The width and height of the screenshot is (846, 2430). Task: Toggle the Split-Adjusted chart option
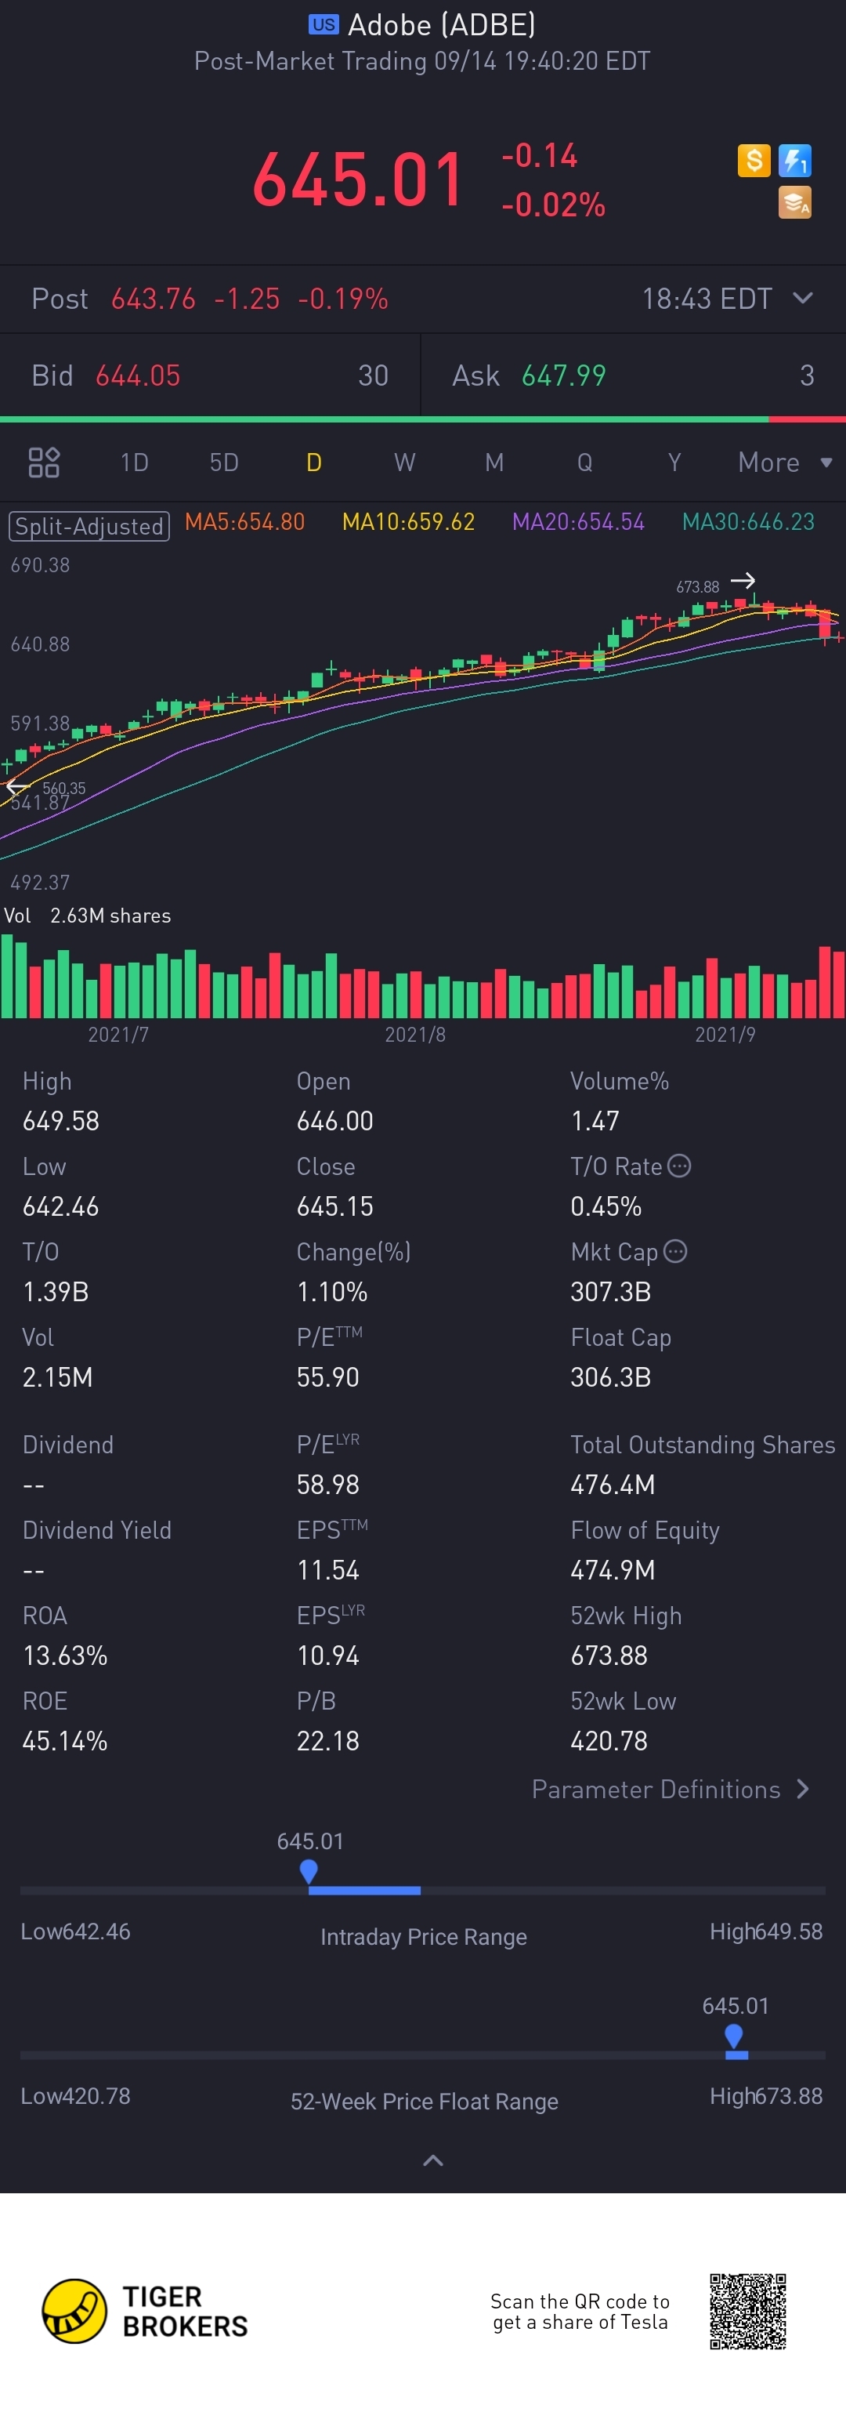coord(89,525)
